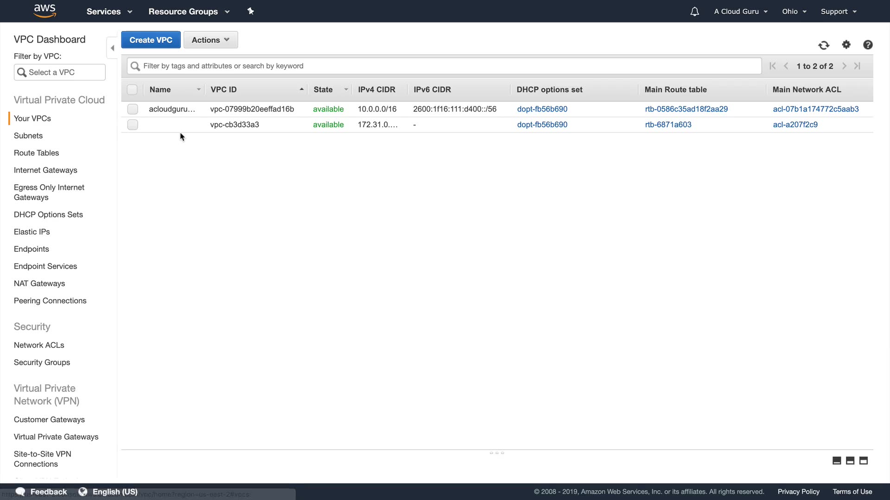Image resolution: width=890 pixels, height=500 pixels.
Task: Open route table link rtb-6871a603
Action: (668, 125)
